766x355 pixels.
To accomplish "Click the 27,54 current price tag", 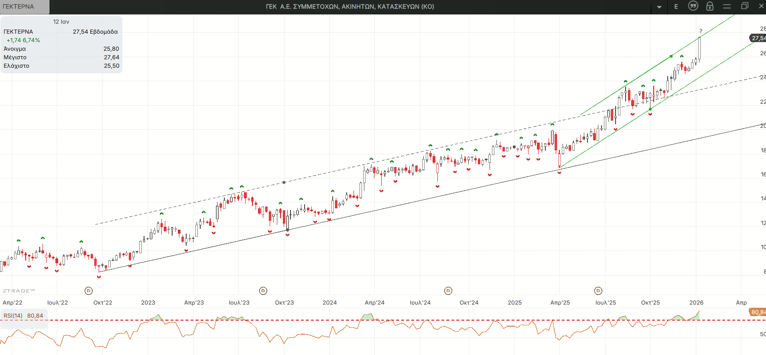I will coord(758,38).
